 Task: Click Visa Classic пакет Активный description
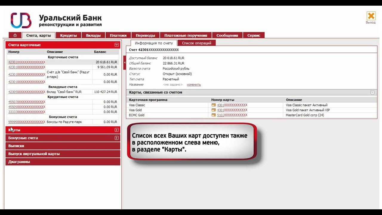(x=306, y=105)
